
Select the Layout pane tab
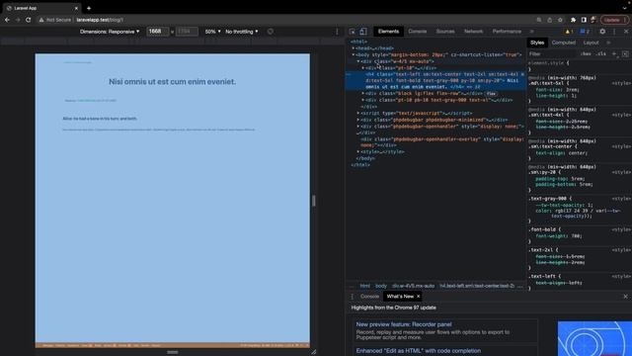pos(591,43)
